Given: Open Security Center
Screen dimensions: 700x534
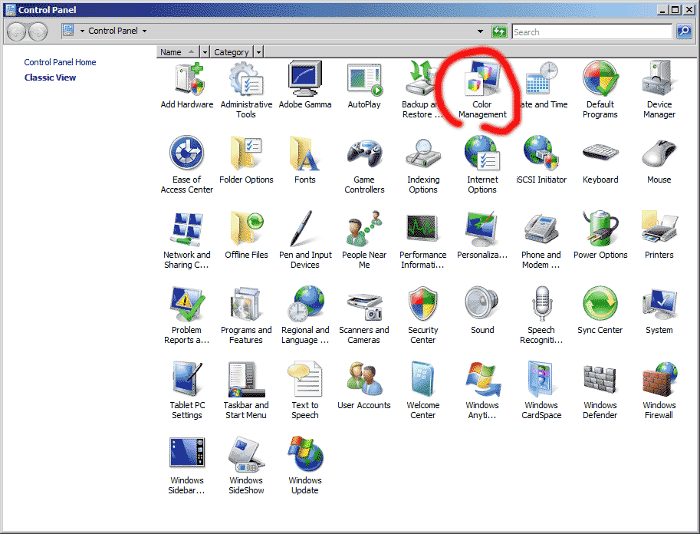Looking at the screenshot, I should [423, 315].
